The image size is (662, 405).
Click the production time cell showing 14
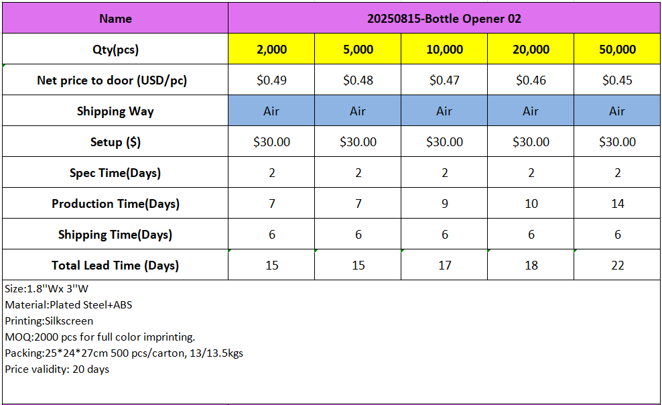tap(617, 204)
